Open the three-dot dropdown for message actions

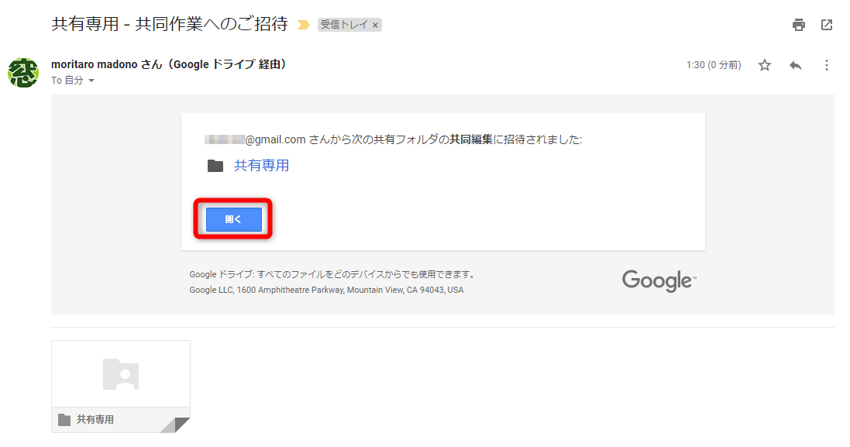pyautogui.click(x=826, y=65)
